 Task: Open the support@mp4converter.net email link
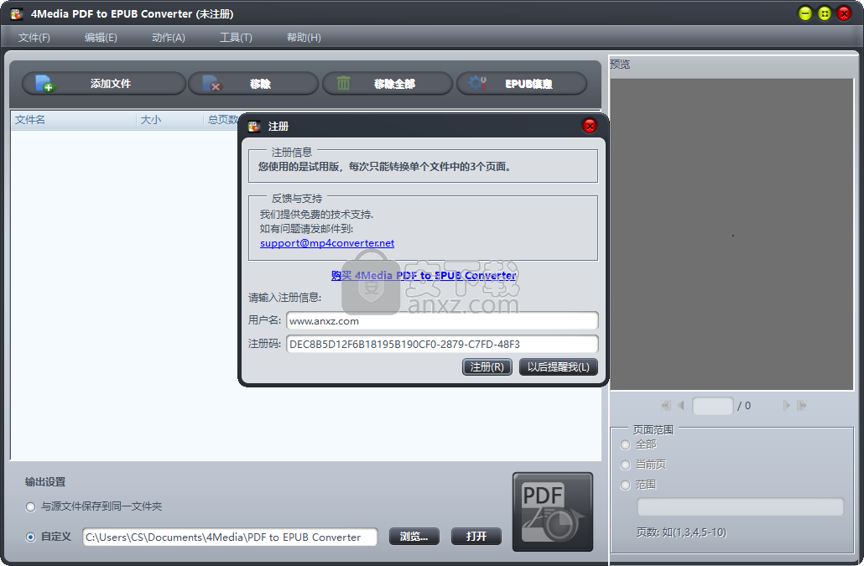[327, 243]
